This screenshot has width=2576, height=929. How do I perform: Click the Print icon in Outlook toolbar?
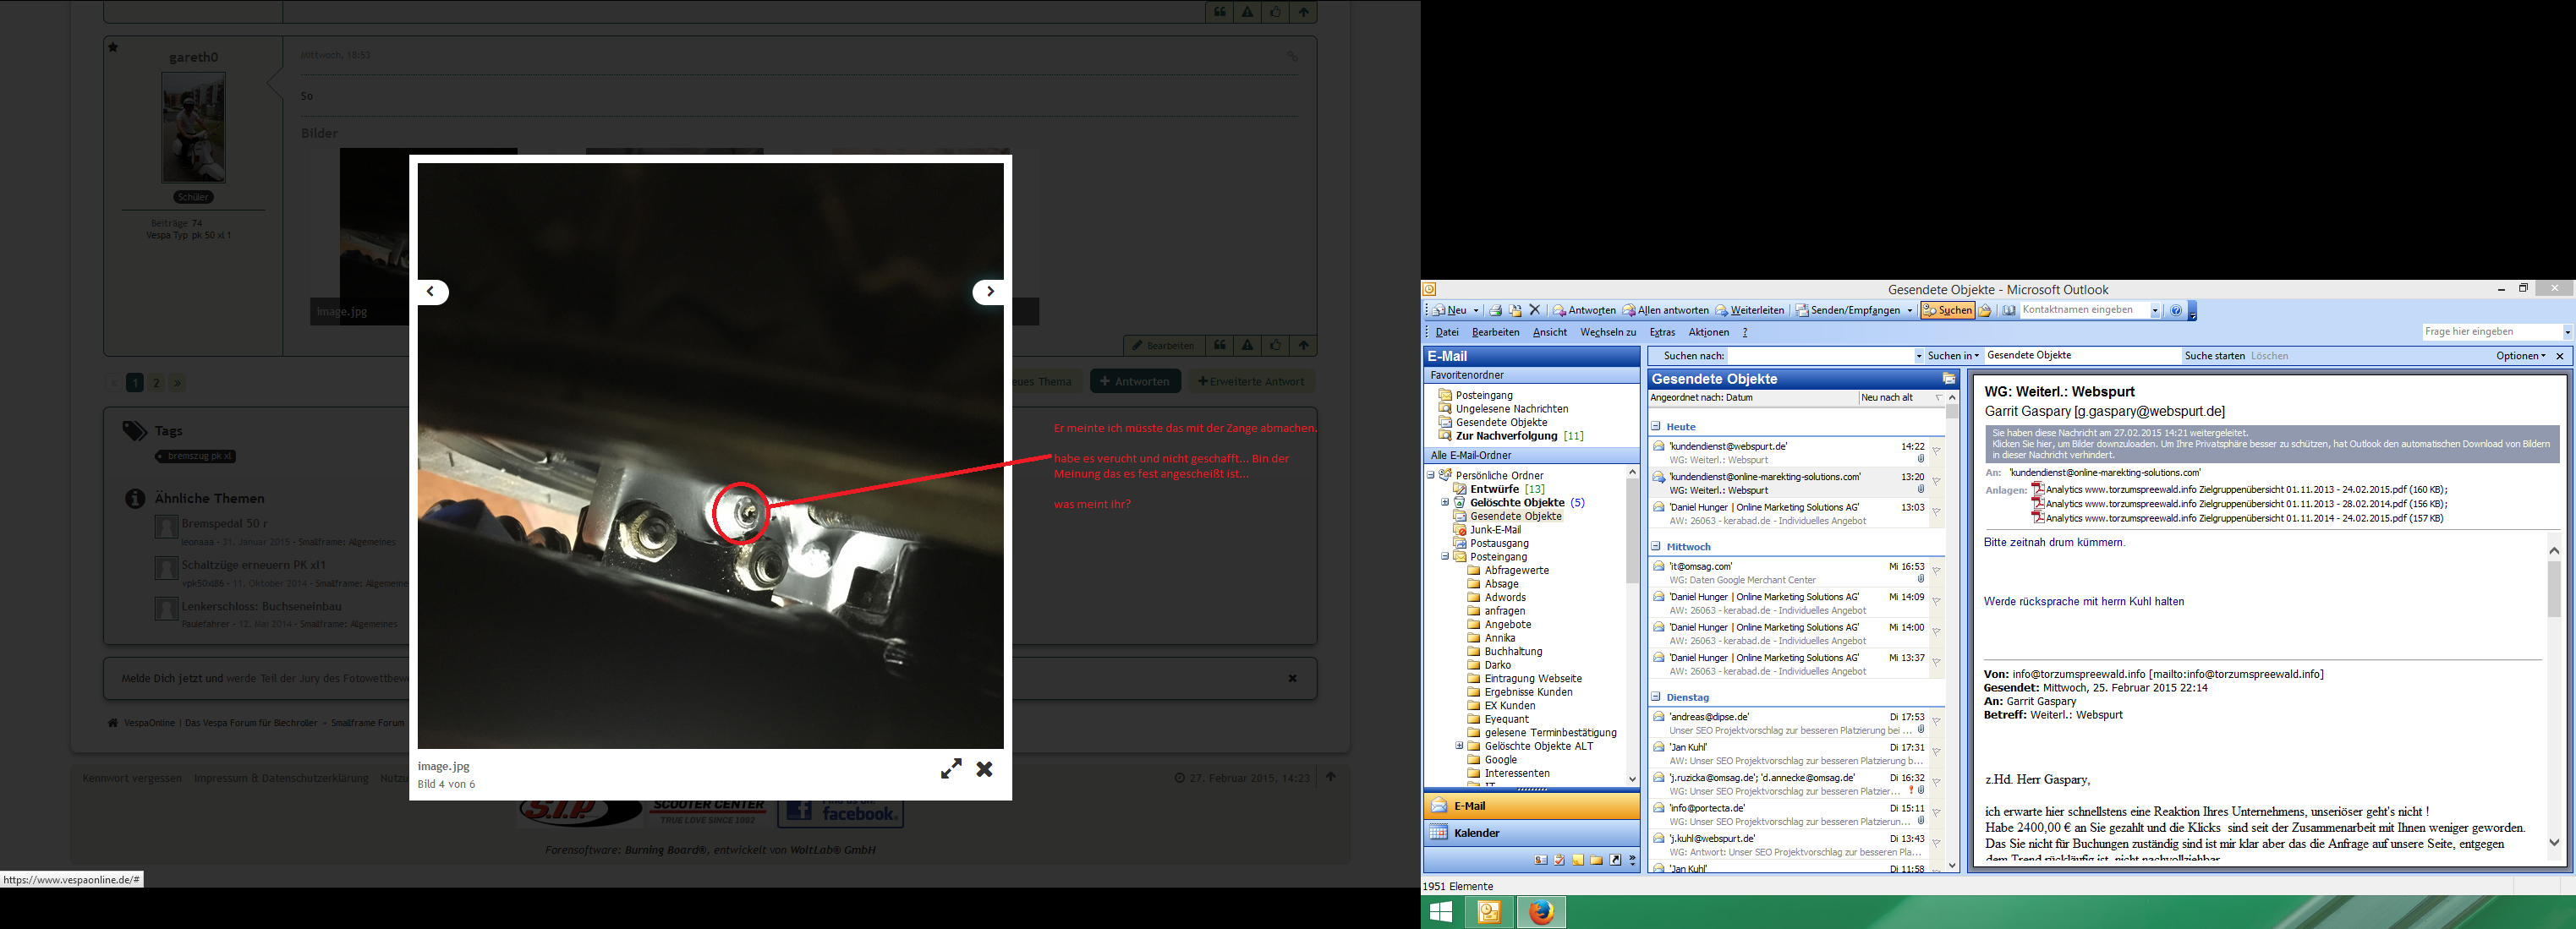1496,311
